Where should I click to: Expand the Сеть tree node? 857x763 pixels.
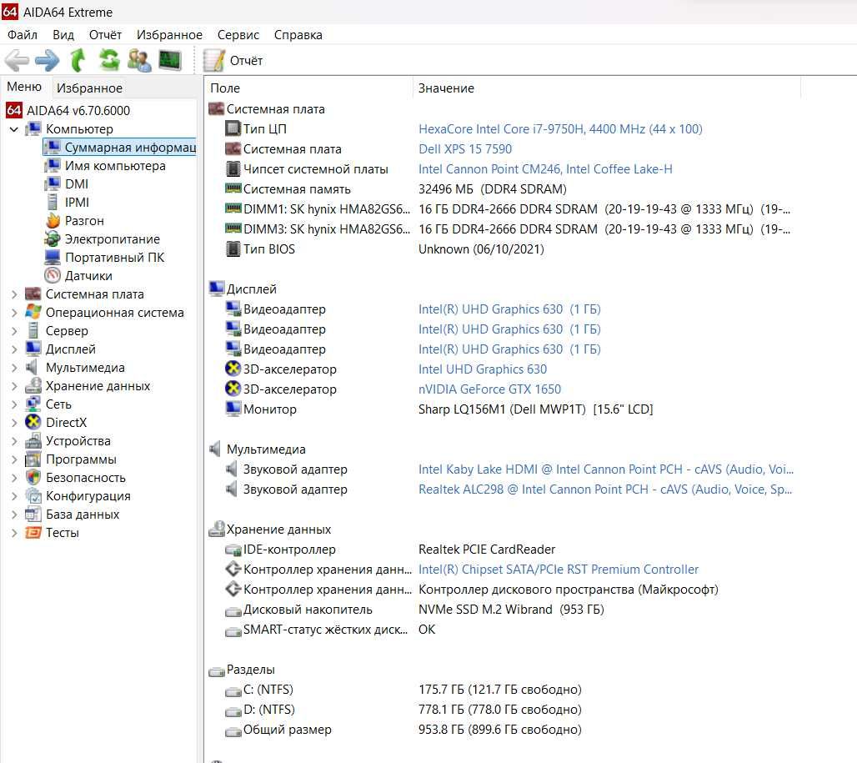[x=14, y=404]
